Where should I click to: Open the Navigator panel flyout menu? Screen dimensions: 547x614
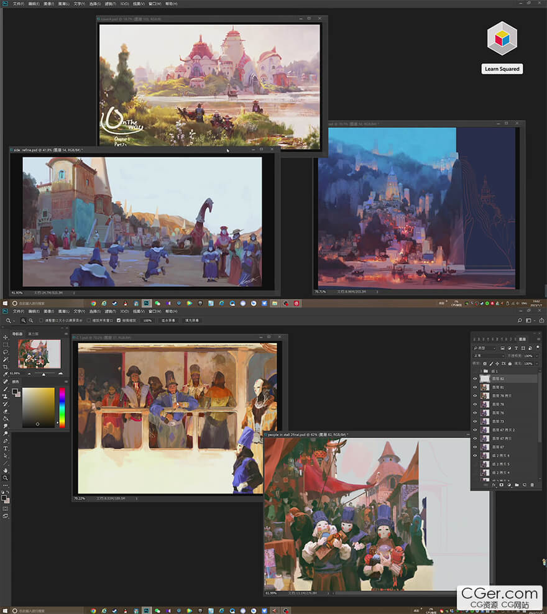pos(66,334)
